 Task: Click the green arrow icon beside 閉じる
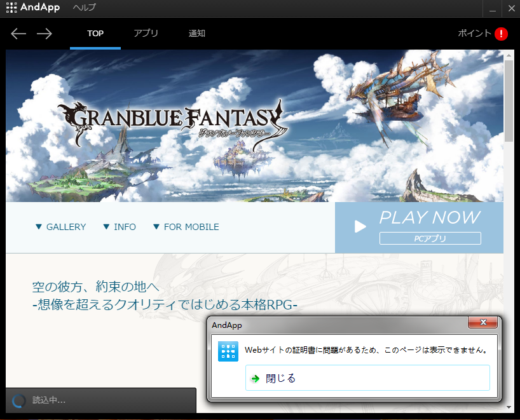click(x=254, y=377)
